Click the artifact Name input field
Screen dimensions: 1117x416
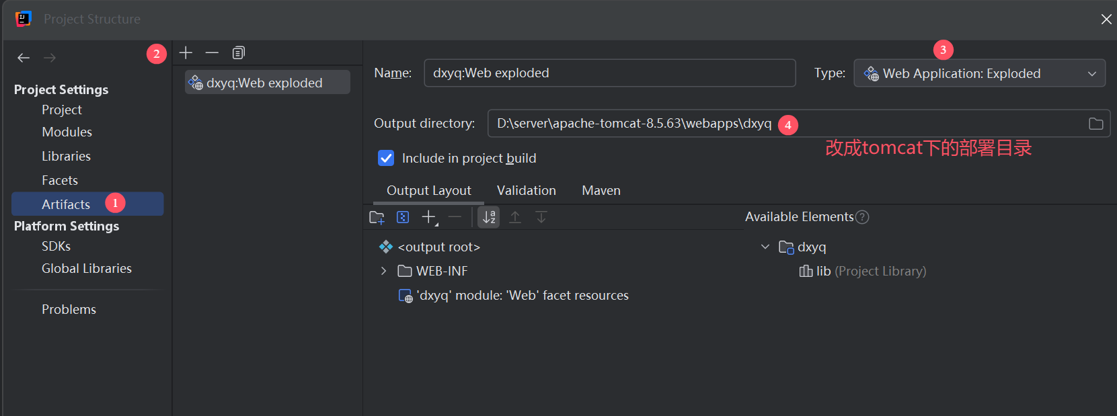pyautogui.click(x=609, y=73)
